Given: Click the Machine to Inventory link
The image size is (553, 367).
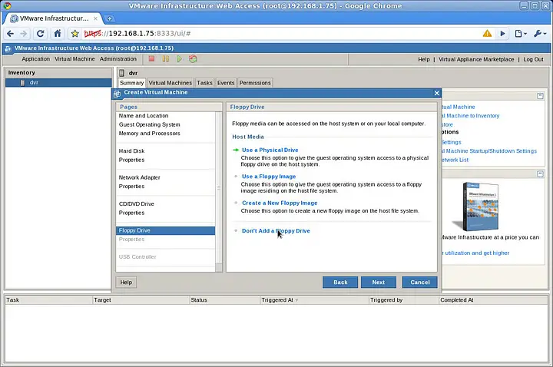Looking at the screenshot, I should pos(470,116).
